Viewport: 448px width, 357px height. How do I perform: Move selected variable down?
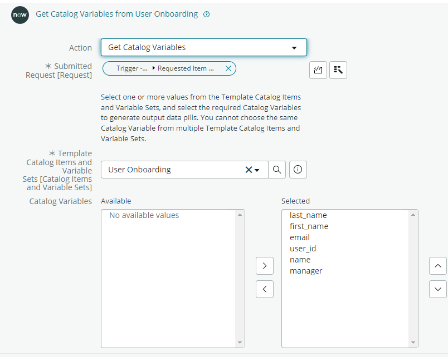(438, 289)
